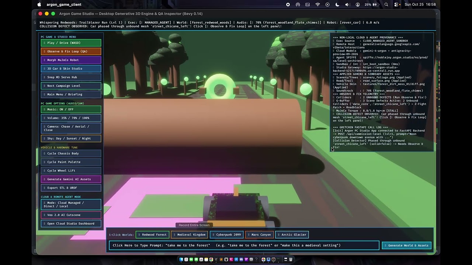Switch Mode Cloud Managed / Direct / Local
Image resolution: width=472 pixels, height=265 pixels.
(71, 204)
